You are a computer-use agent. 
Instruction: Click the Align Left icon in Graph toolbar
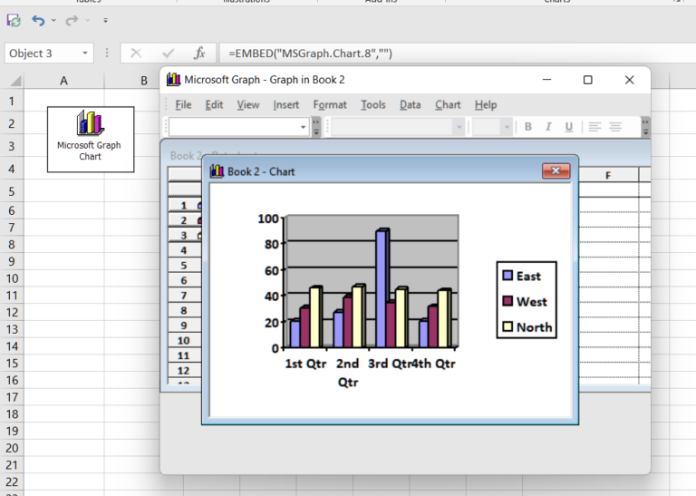(594, 127)
